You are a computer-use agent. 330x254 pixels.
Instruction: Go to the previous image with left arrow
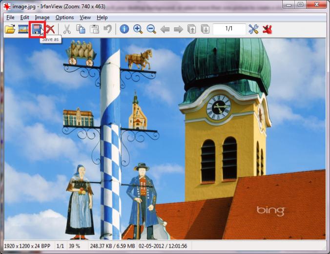click(x=165, y=29)
